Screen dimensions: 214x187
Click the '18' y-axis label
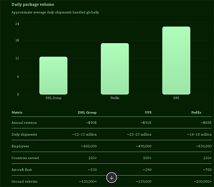17,40
